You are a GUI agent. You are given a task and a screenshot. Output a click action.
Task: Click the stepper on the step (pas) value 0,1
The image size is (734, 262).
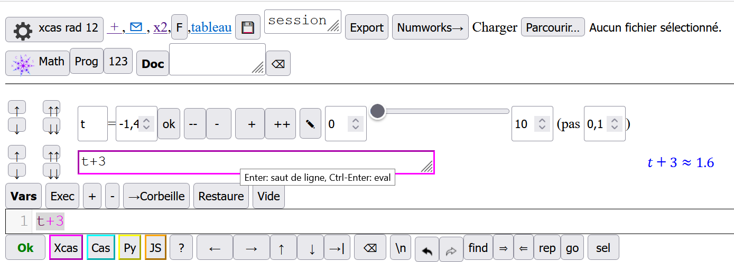614,124
